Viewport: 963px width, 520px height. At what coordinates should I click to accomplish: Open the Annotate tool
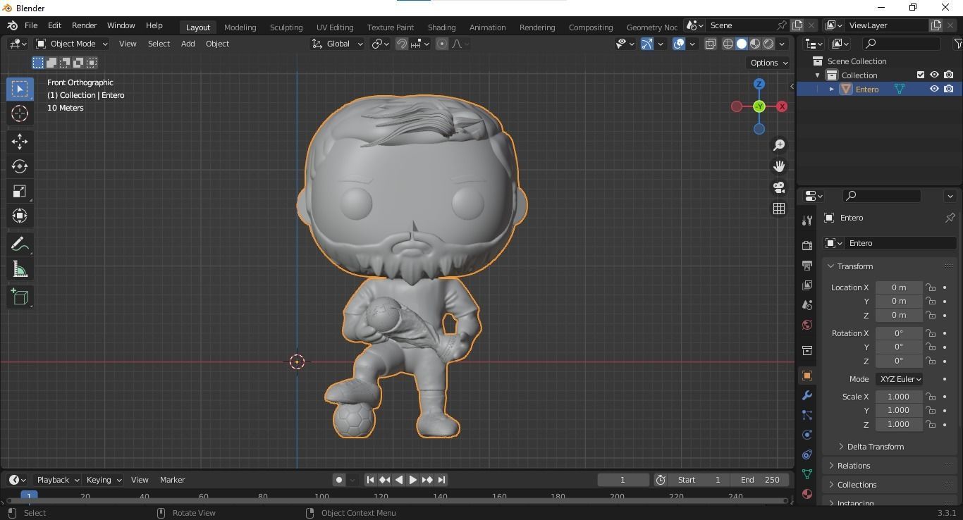(x=20, y=244)
